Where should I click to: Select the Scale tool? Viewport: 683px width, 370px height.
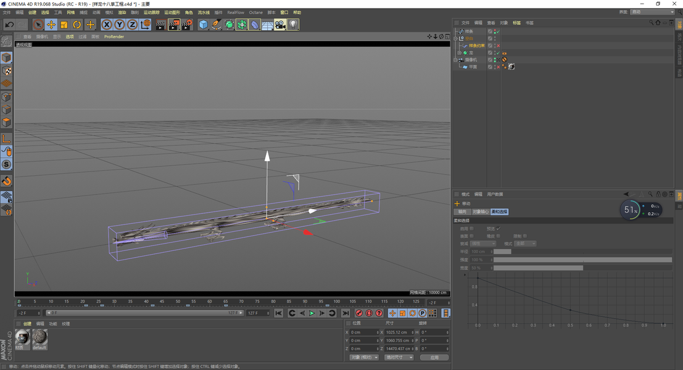64,25
